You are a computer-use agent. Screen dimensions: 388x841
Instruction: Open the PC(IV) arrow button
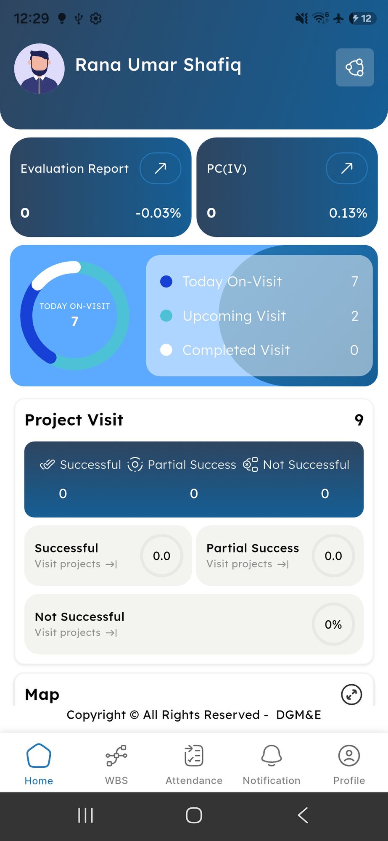point(346,168)
